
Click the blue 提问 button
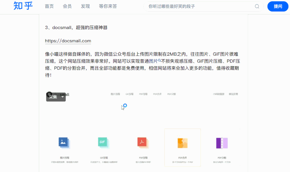pyautogui.click(x=278, y=6)
